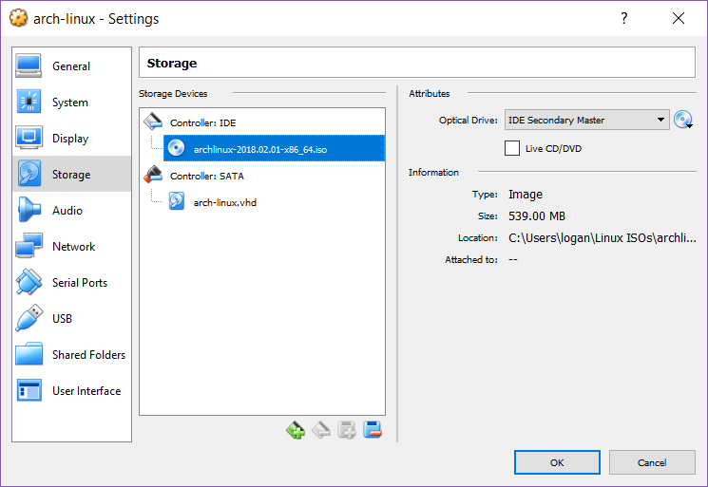Open the Display settings category
Viewport: 708px width, 487px height.
point(72,138)
